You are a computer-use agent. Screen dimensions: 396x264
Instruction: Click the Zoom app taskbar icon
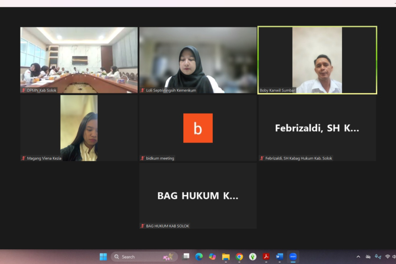tap(293, 257)
